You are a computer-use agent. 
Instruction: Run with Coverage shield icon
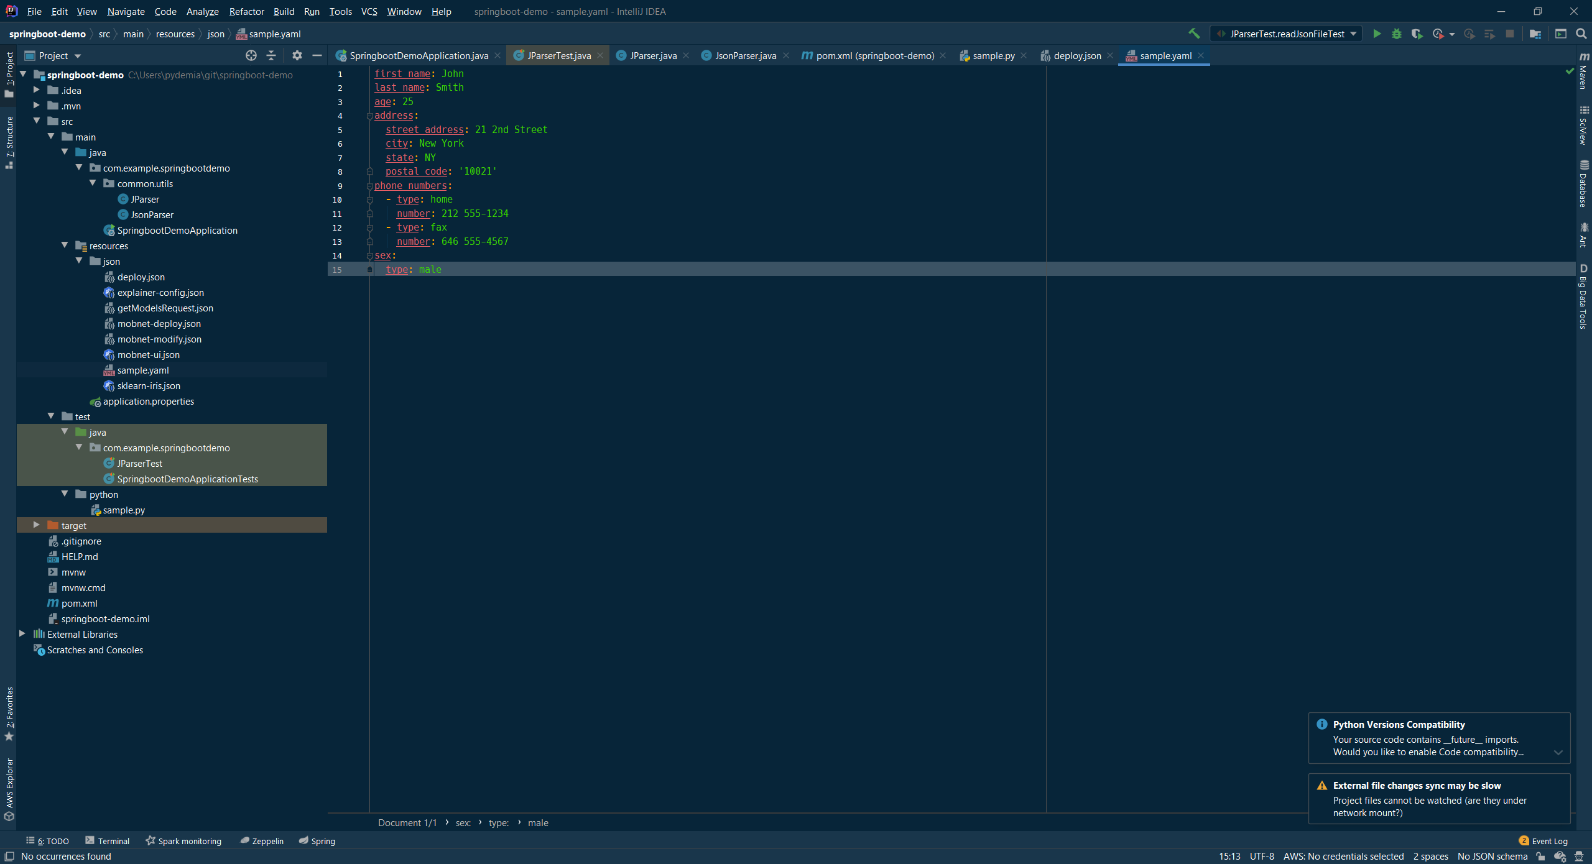tap(1417, 34)
